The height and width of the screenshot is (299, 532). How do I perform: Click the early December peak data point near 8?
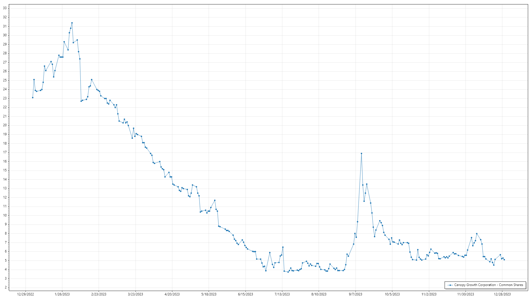(477, 234)
